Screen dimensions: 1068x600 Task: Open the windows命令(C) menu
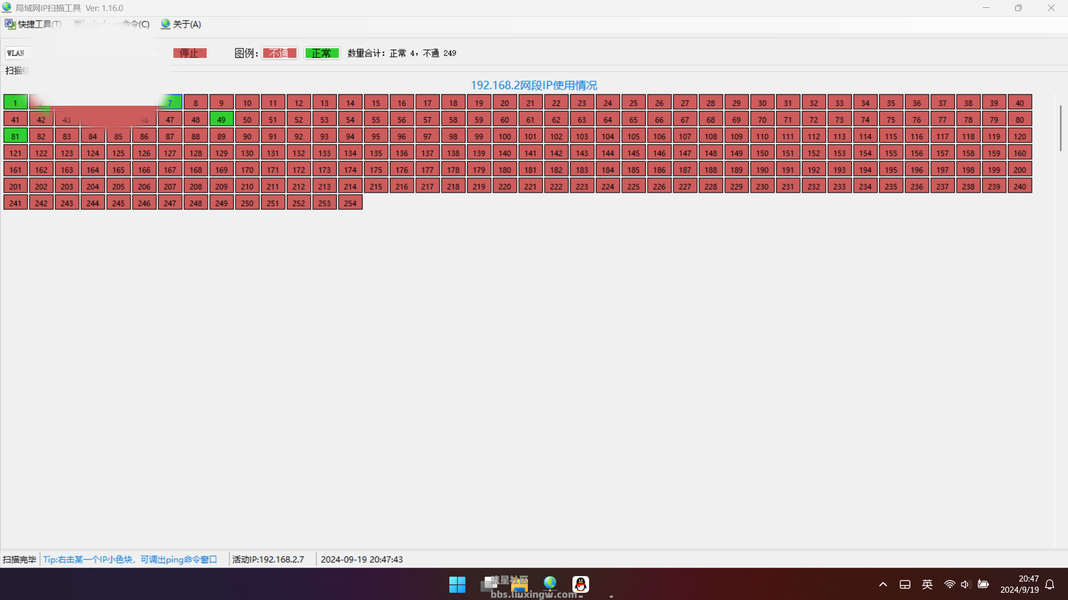111,24
